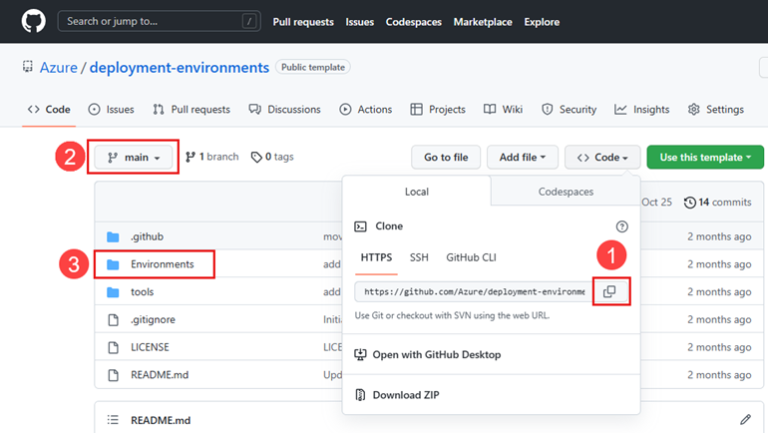Click the GitHub logo icon
This screenshot has width=768, height=433.
[x=33, y=21]
